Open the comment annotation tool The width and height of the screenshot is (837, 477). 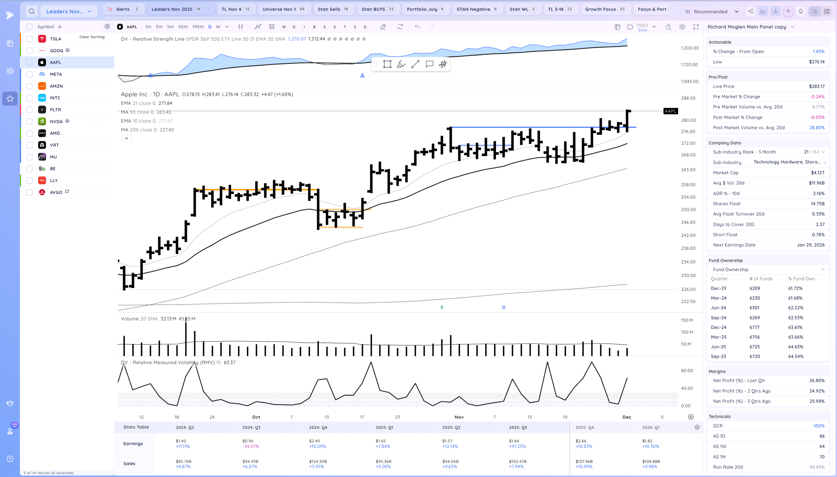pyautogui.click(x=429, y=64)
